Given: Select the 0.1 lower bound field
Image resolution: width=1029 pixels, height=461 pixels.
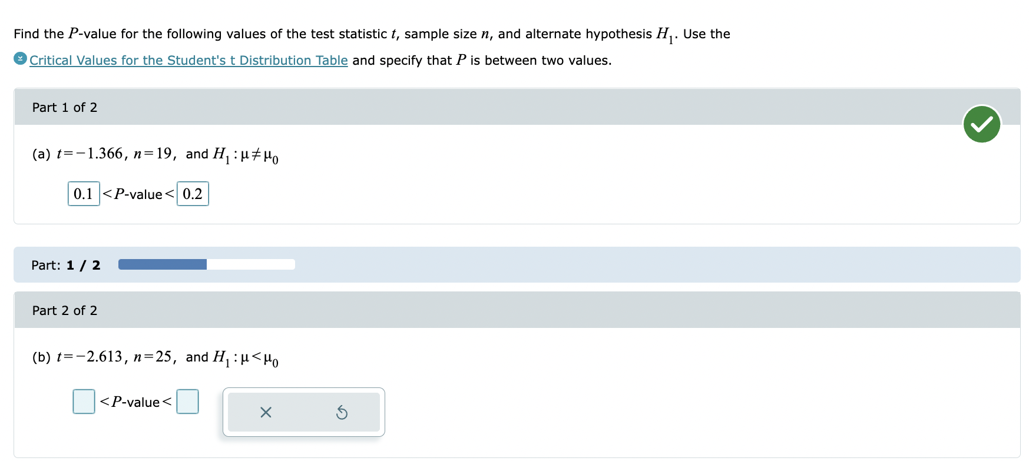Looking at the screenshot, I should pyautogui.click(x=84, y=194).
